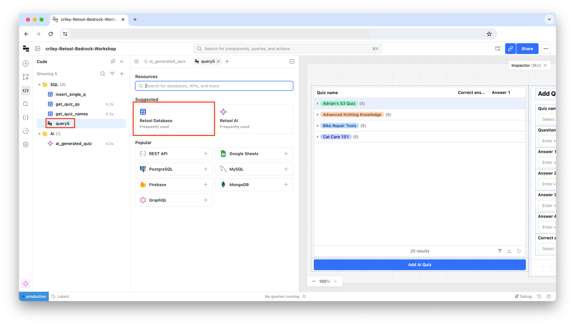Focus the resources search field
The image size is (575, 326).
(214, 86)
